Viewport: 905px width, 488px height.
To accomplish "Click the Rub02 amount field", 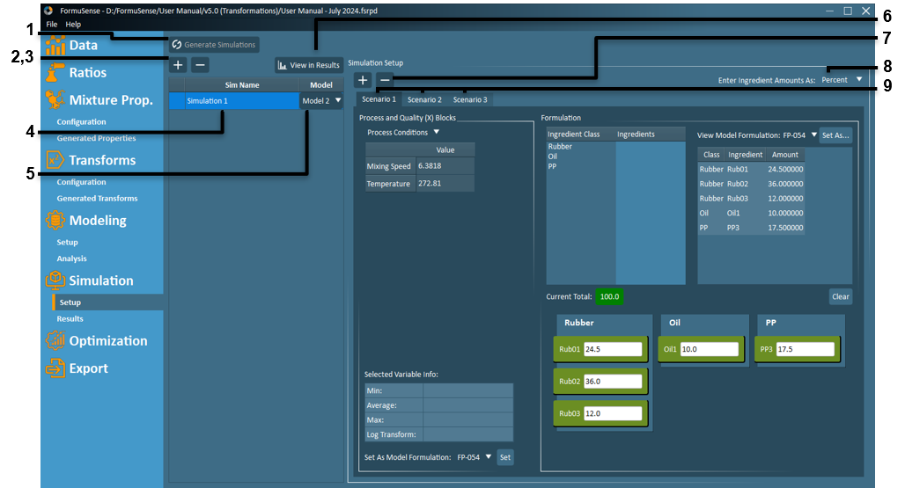I will (x=613, y=382).
